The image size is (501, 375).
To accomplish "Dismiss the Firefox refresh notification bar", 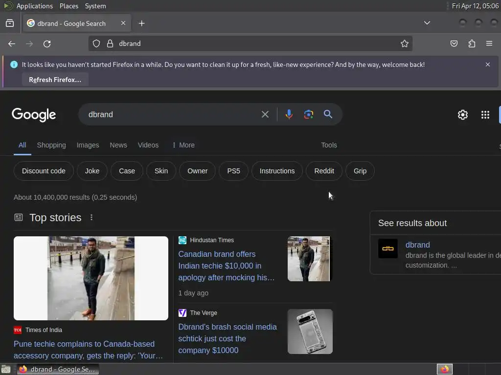I will (488, 64).
